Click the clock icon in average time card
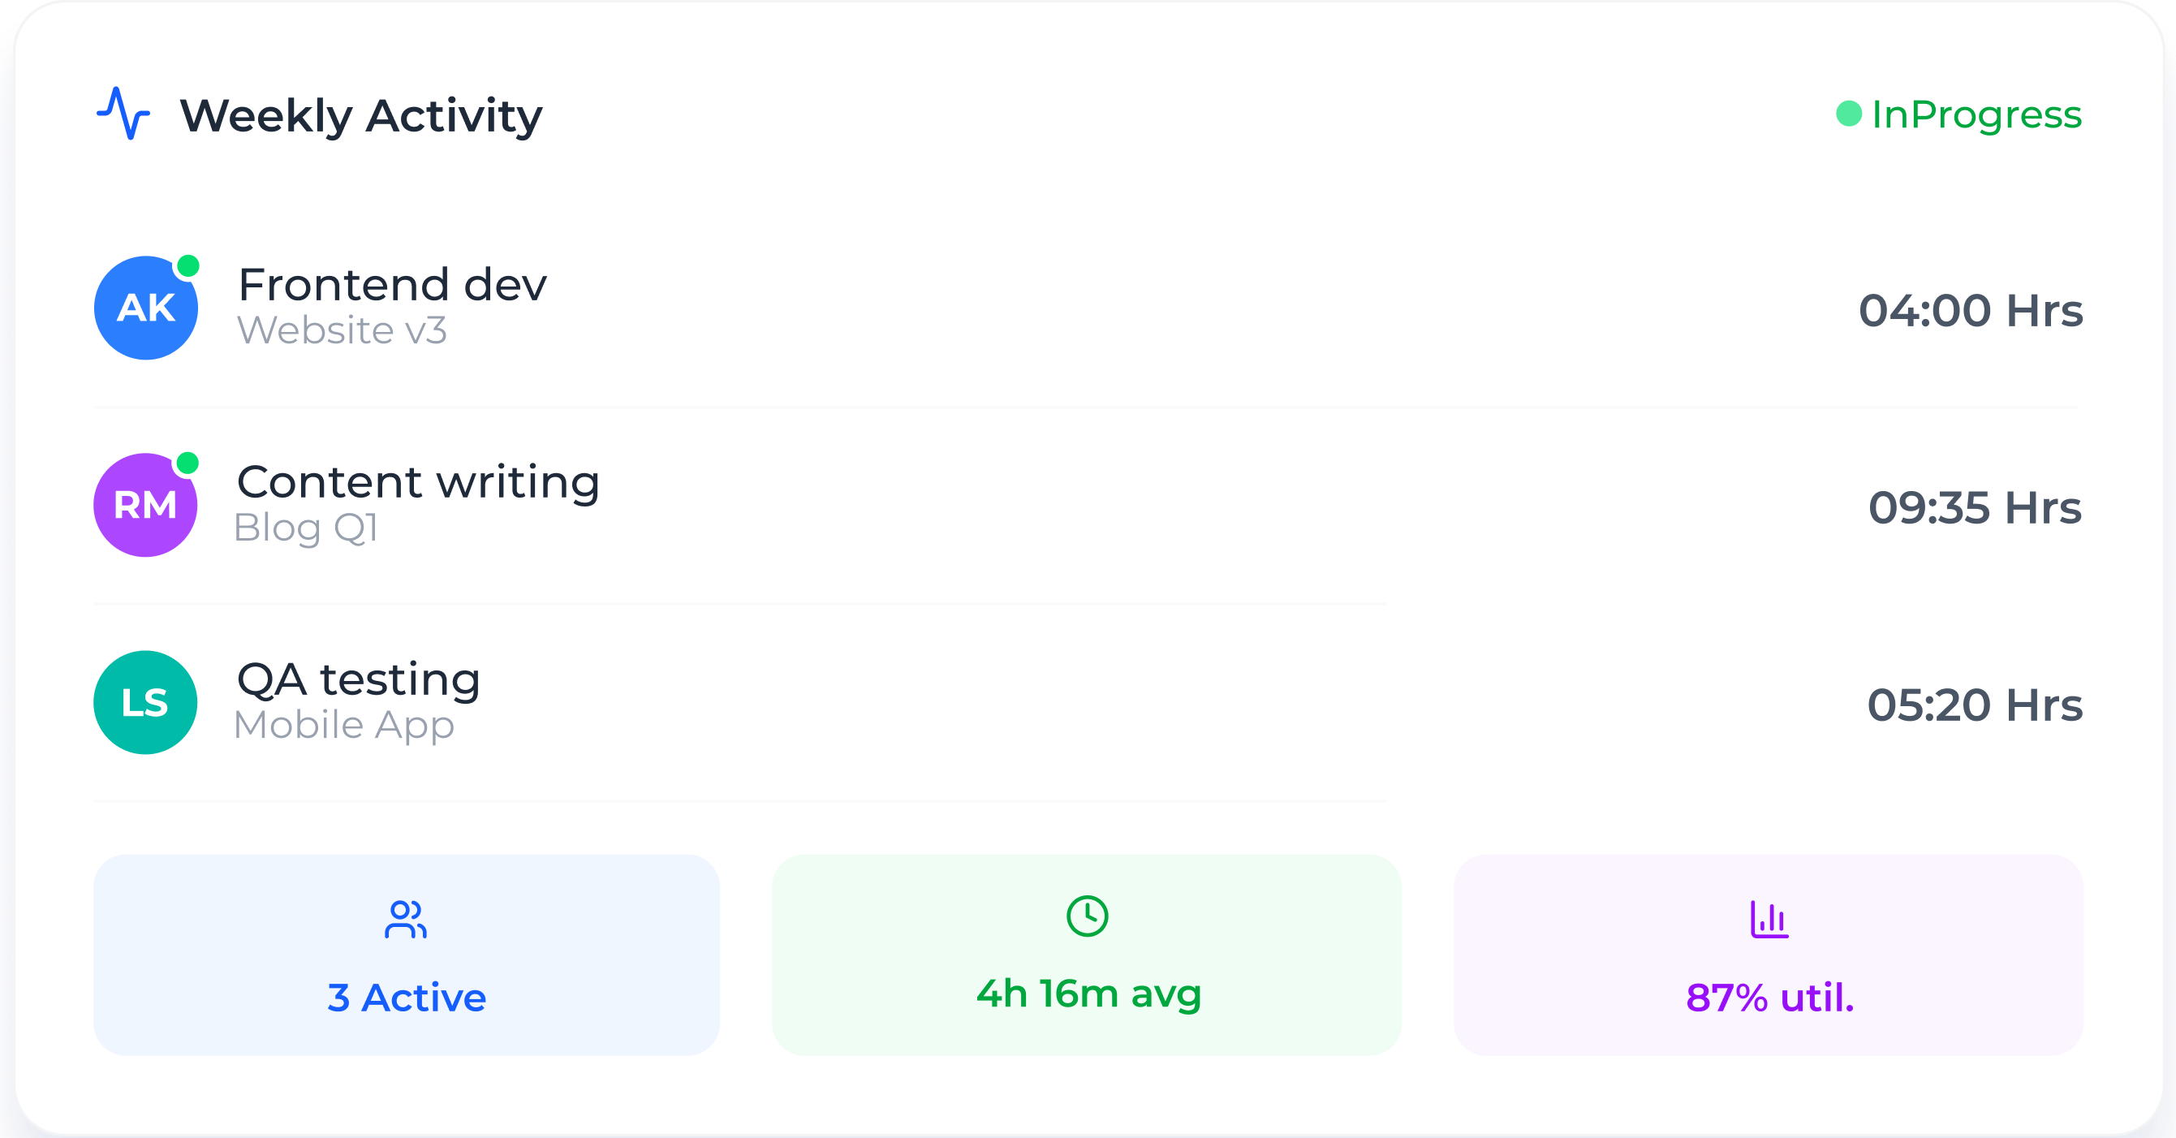The width and height of the screenshot is (2176, 1138). coord(1086,916)
